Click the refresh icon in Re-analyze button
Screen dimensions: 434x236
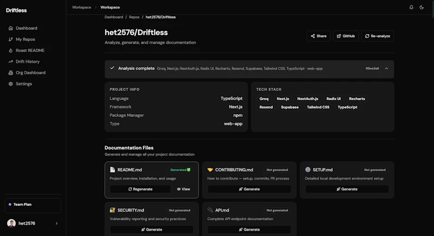[367, 36]
